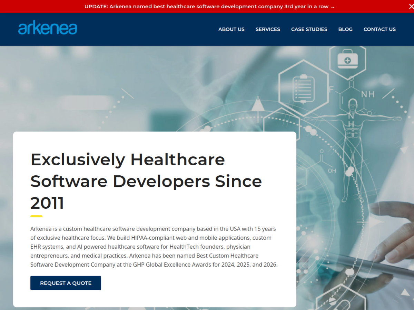Select the heading 'Exclusively Healthcare Software Developers Since 2011'
This screenshot has height=310, width=414.
click(x=146, y=181)
